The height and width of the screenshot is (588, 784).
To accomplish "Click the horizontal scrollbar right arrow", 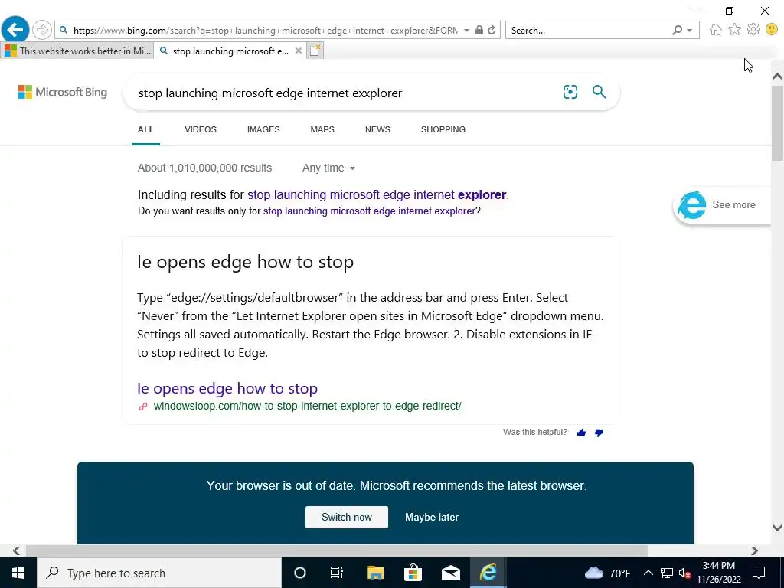I will [754, 550].
